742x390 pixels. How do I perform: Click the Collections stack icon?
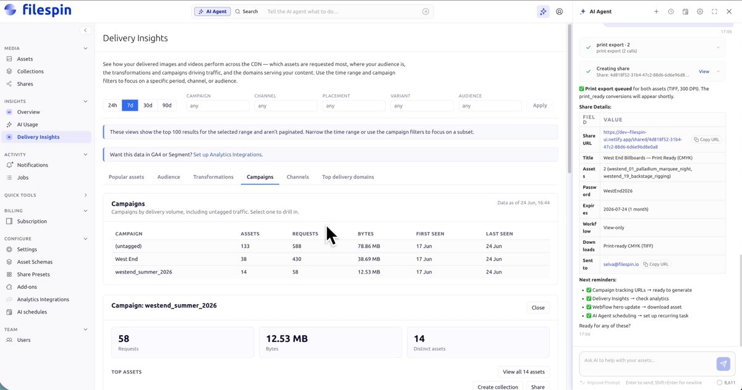[9, 72]
